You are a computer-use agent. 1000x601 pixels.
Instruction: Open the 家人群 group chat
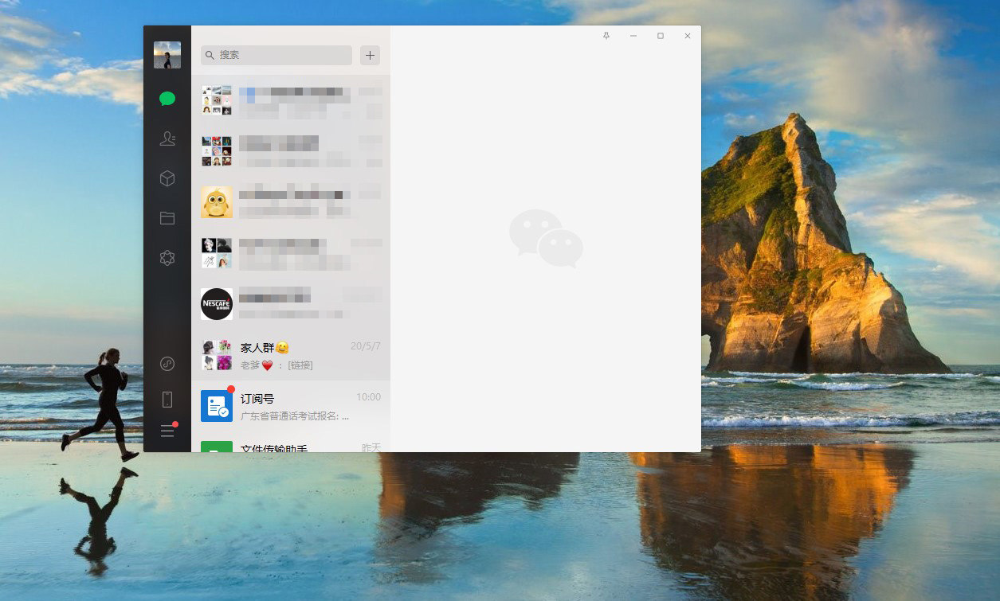click(x=291, y=356)
